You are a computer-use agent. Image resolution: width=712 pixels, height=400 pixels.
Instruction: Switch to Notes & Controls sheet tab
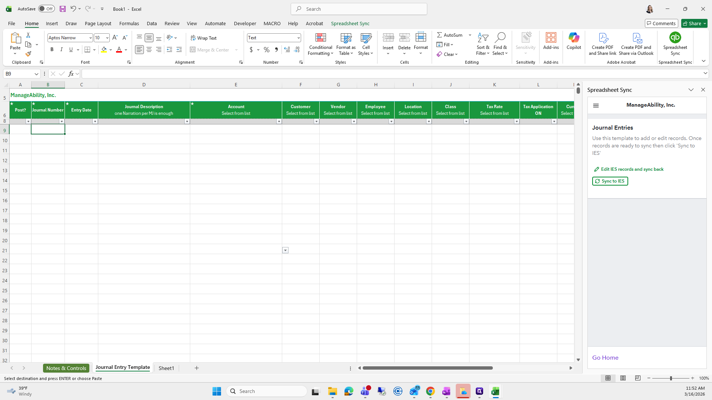point(66,368)
